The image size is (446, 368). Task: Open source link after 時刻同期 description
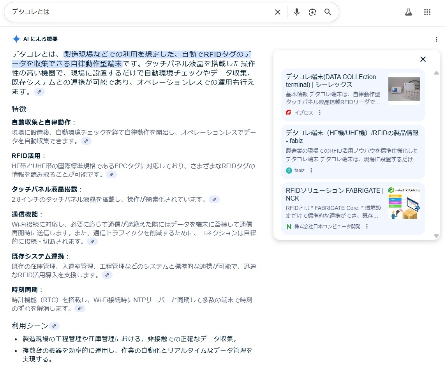[x=79, y=308]
